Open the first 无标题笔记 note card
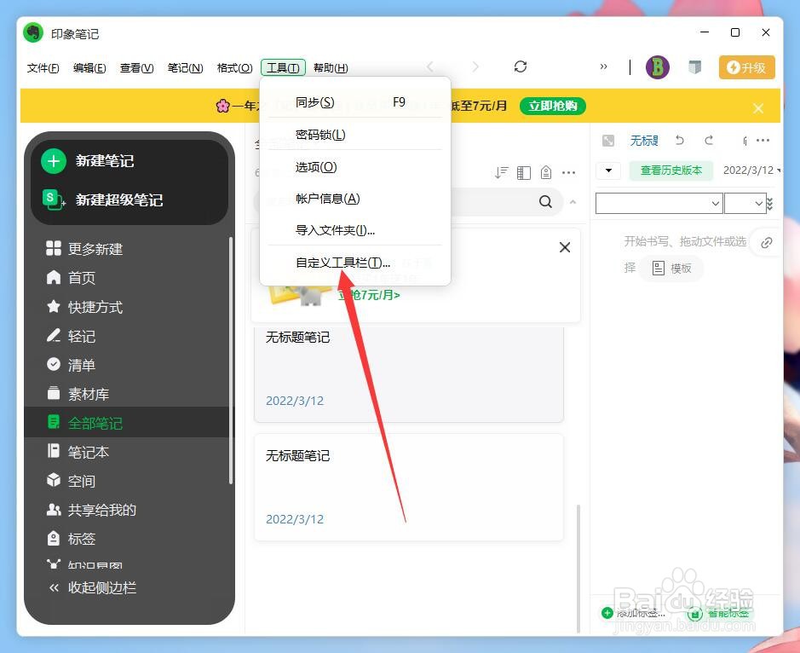Screen dimensions: 800x653 409,375
